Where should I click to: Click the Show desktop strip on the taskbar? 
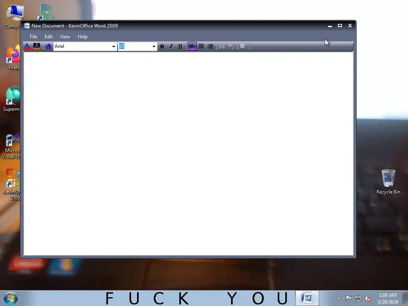tap(405, 298)
